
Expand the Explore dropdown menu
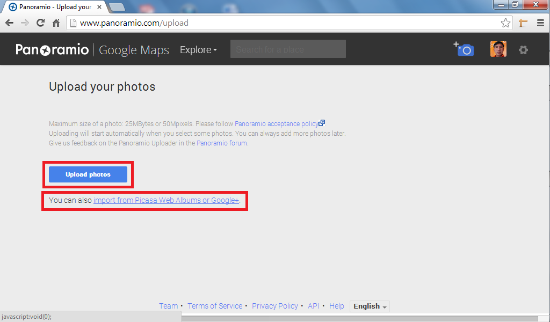coord(199,50)
